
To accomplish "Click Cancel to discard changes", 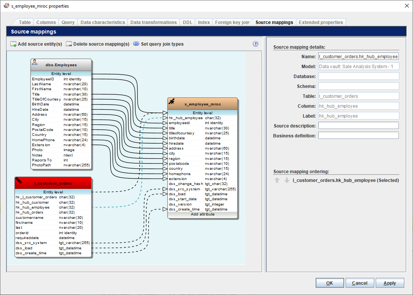I will tap(359, 283).
